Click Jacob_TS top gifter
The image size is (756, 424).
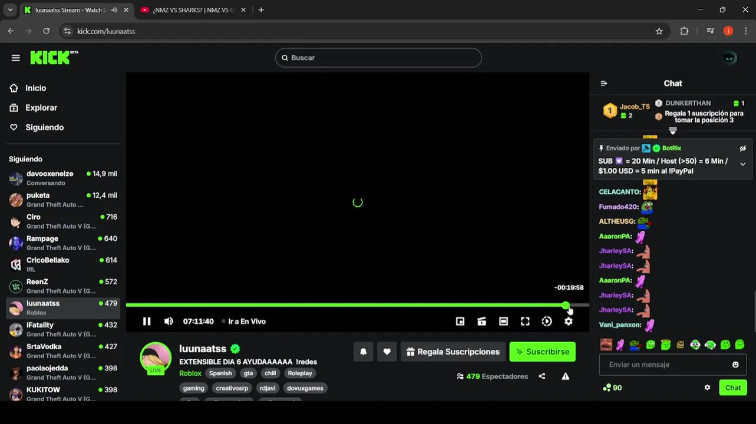pos(635,107)
